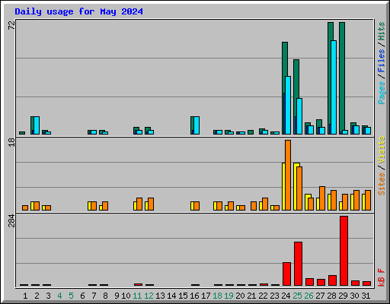Select day label "7" on the x-axis
The height and width of the screenshot is (304, 390).
[94, 296]
